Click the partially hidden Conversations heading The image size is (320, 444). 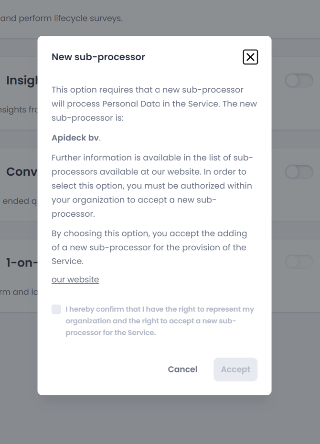21,172
